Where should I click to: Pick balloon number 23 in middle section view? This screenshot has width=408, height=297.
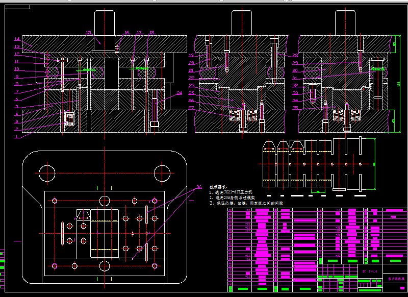(191, 85)
